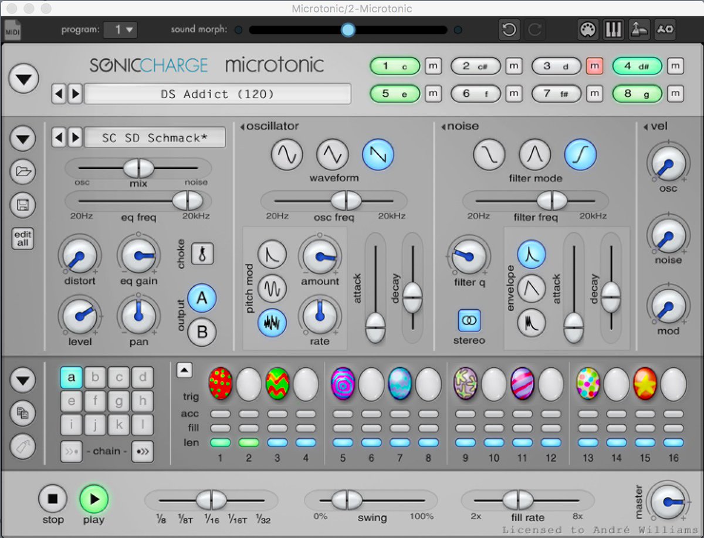Select drum channel 4 d#
Image resolution: width=704 pixels, height=538 pixels.
(x=637, y=66)
